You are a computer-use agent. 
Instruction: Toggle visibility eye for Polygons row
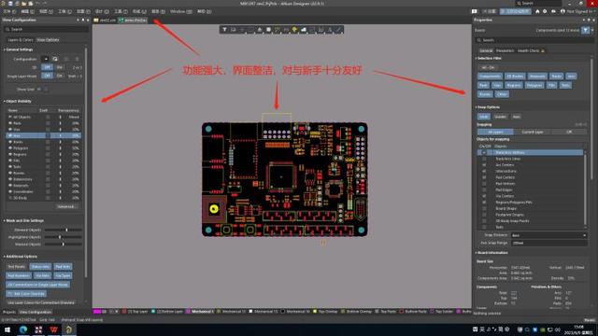10,147
